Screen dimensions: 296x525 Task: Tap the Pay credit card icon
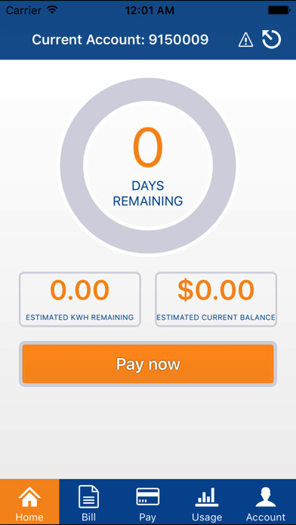pos(147,496)
